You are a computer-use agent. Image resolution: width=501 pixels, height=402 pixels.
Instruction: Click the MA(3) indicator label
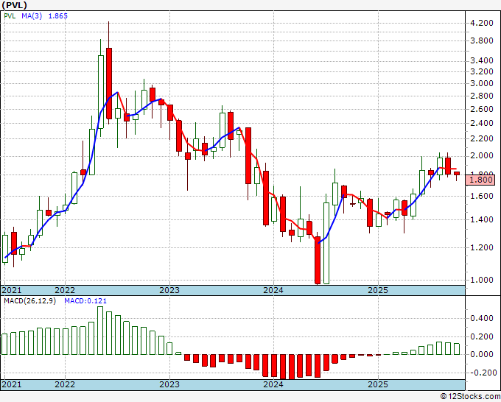point(32,16)
